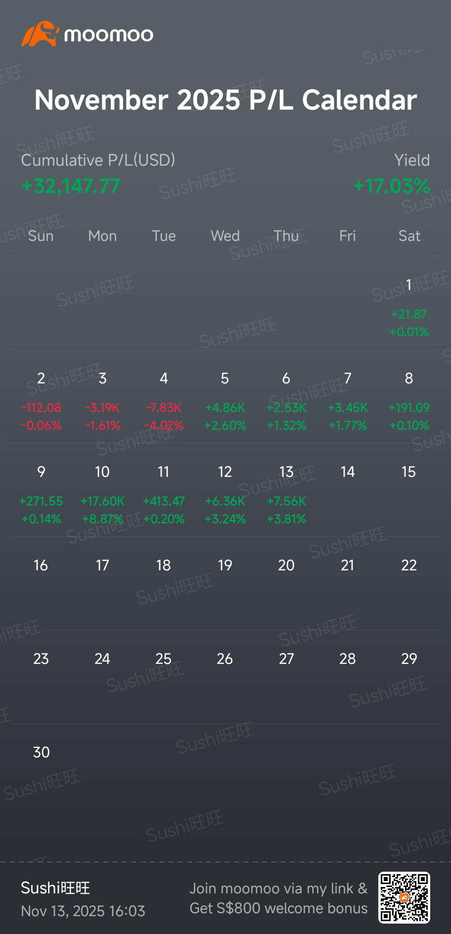This screenshot has width=451, height=934.
Task: Select day 20 in the calendar
Action: click(x=286, y=565)
